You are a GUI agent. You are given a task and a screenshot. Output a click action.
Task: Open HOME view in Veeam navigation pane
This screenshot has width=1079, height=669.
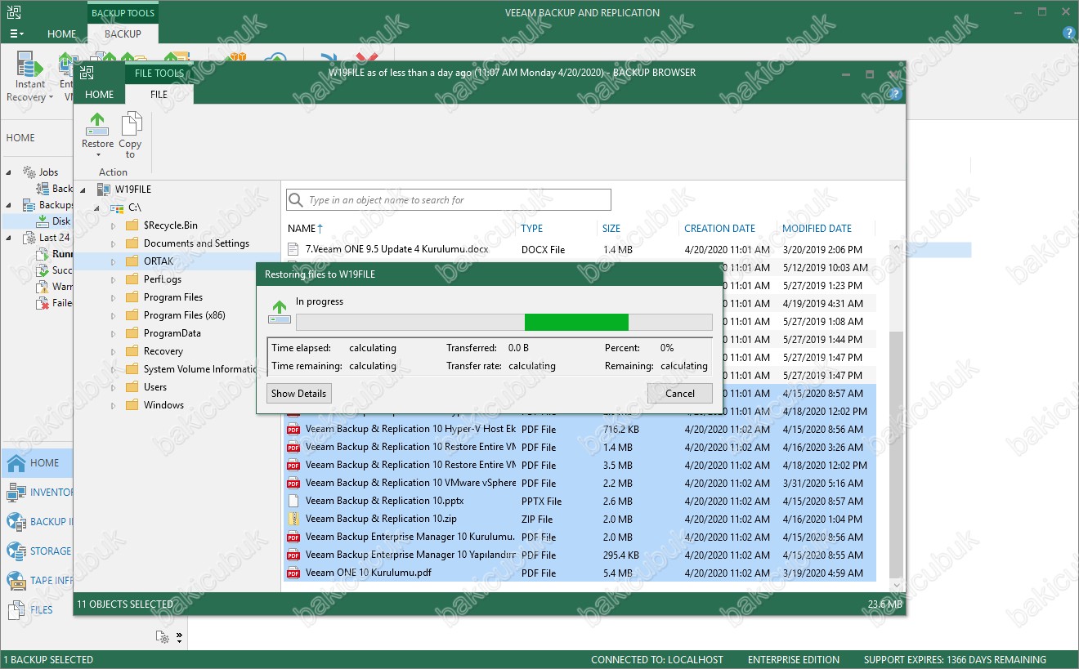click(36, 463)
